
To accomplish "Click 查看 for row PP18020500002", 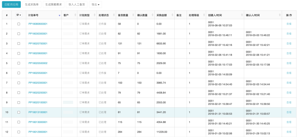I will tap(289, 63).
